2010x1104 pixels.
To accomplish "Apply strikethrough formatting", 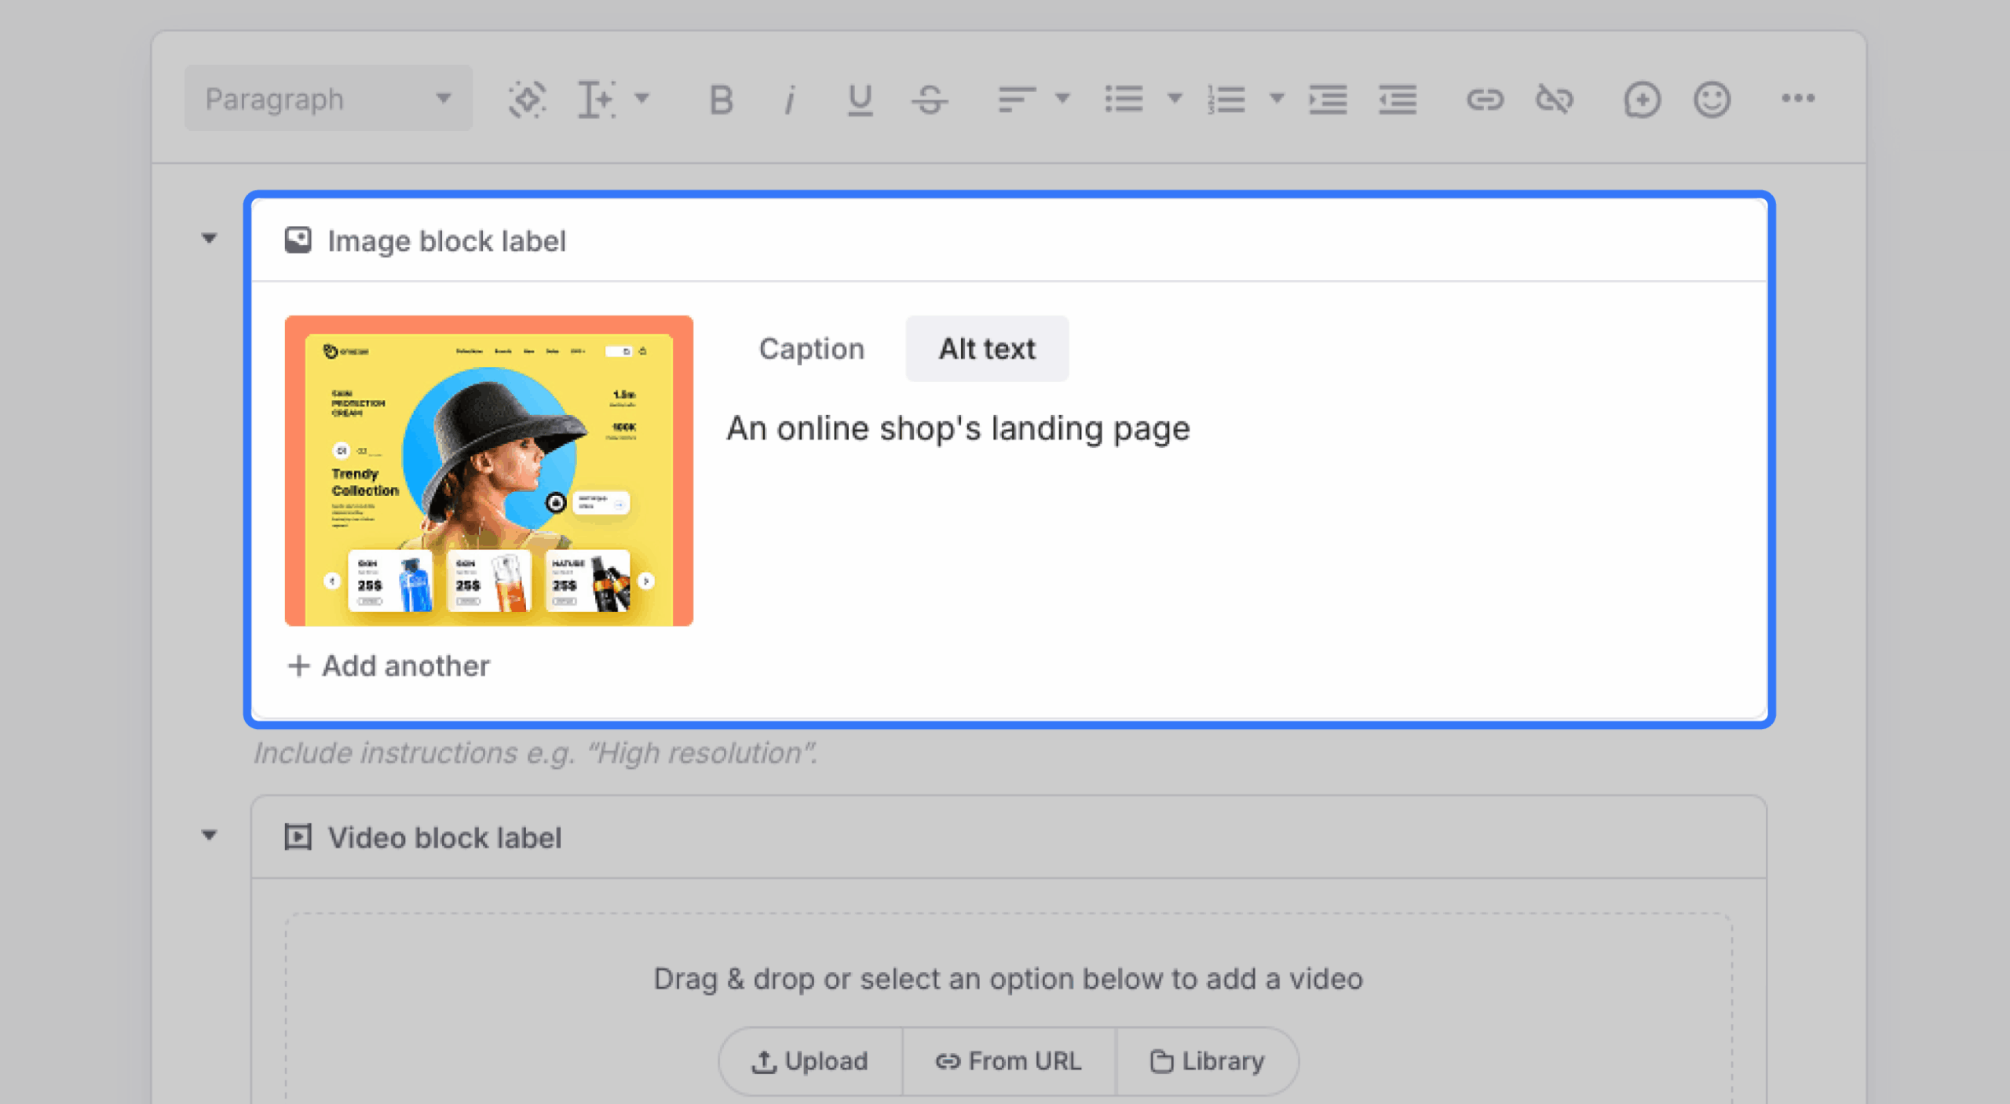I will click(931, 98).
